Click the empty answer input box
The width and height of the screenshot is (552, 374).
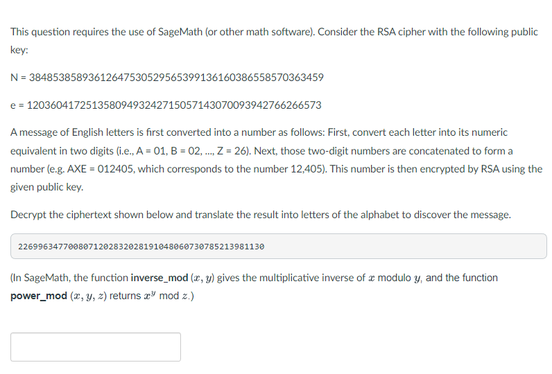[96, 346]
